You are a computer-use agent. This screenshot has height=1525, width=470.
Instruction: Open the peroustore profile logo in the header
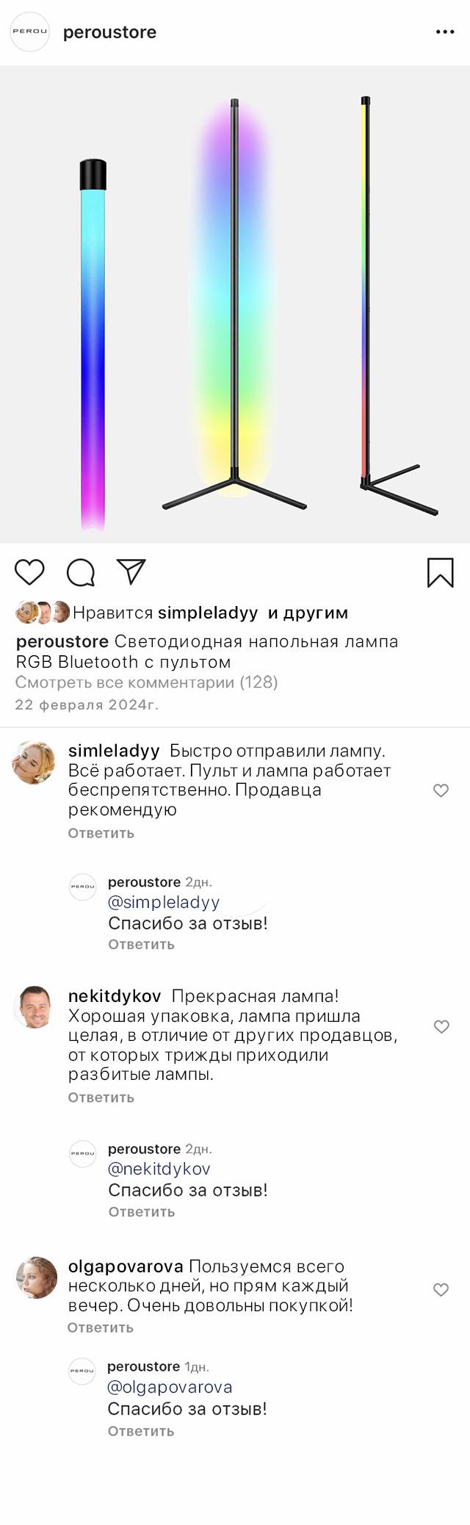(x=29, y=32)
